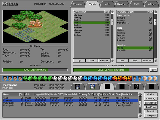Select Phalanx in Available Targets

point(135,40)
